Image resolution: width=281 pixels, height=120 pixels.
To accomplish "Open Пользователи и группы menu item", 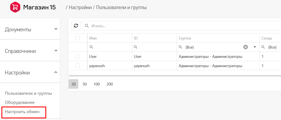I will pos(29,93).
